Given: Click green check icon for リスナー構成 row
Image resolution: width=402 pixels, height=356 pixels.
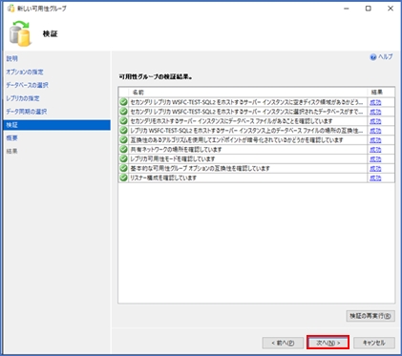Looking at the screenshot, I should click(x=123, y=178).
